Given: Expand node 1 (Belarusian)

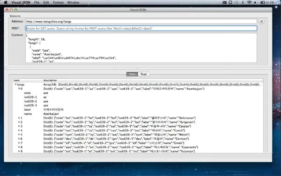Looking at the screenshot, I should coord(19,118).
